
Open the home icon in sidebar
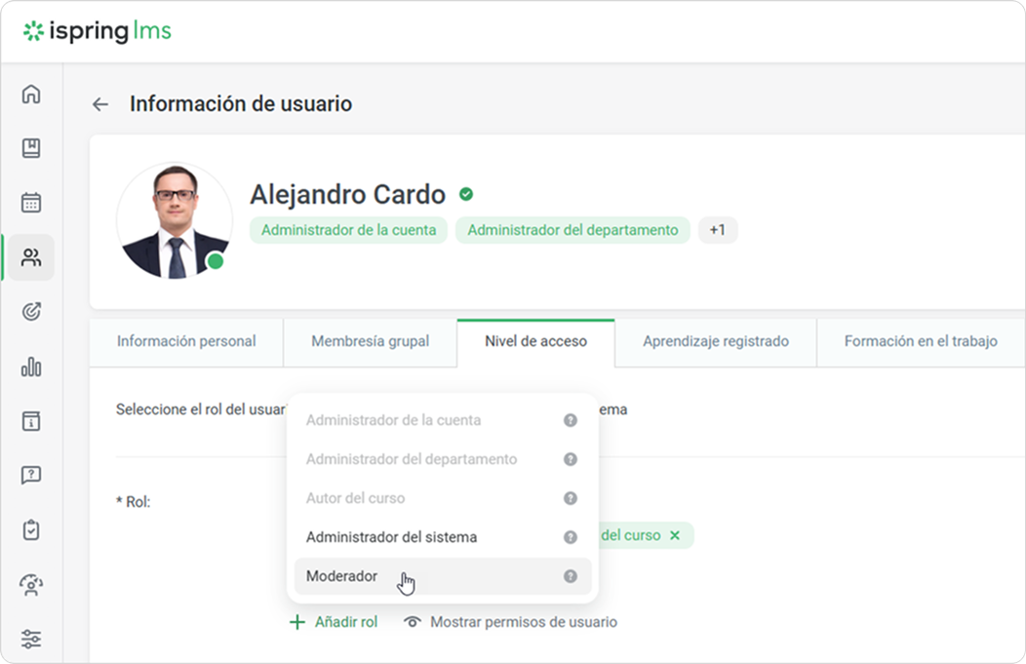click(31, 95)
